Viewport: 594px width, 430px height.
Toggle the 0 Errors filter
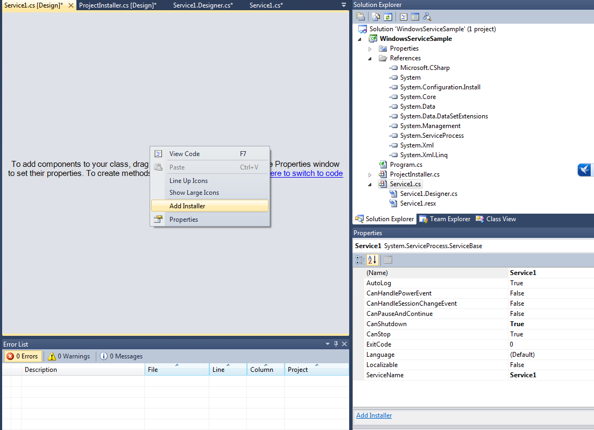click(x=23, y=356)
